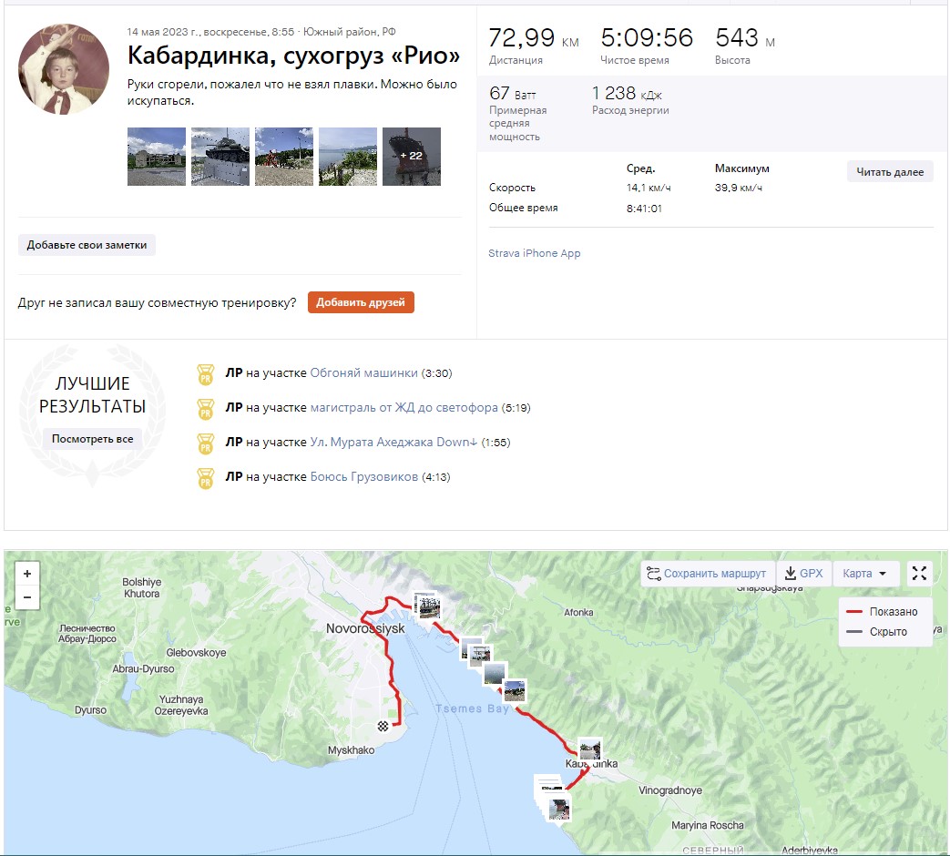
Task: Open the «магистраль от ЖД до светофора» segment
Action: tap(403, 408)
